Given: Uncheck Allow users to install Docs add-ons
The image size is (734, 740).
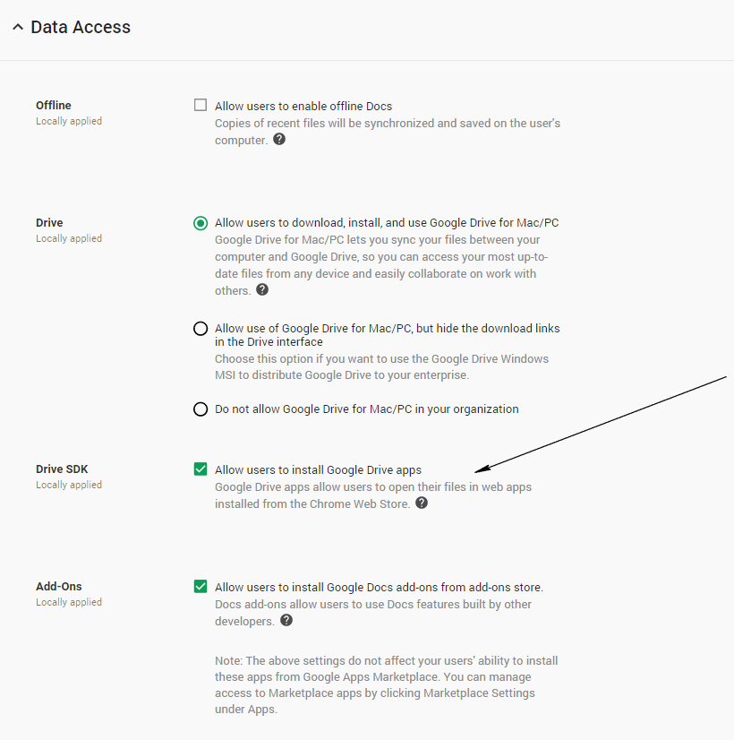Looking at the screenshot, I should [201, 587].
